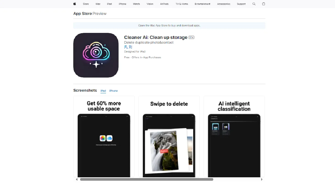The height and width of the screenshot is (188, 335).
Task: Select iPhone in the navigation bar
Action: [x=122, y=4]
